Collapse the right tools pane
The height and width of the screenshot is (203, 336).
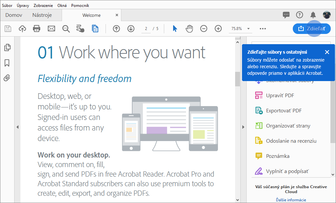click(x=243, y=127)
